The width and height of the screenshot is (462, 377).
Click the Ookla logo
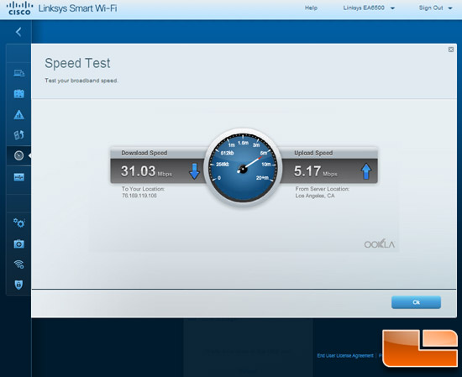379,243
